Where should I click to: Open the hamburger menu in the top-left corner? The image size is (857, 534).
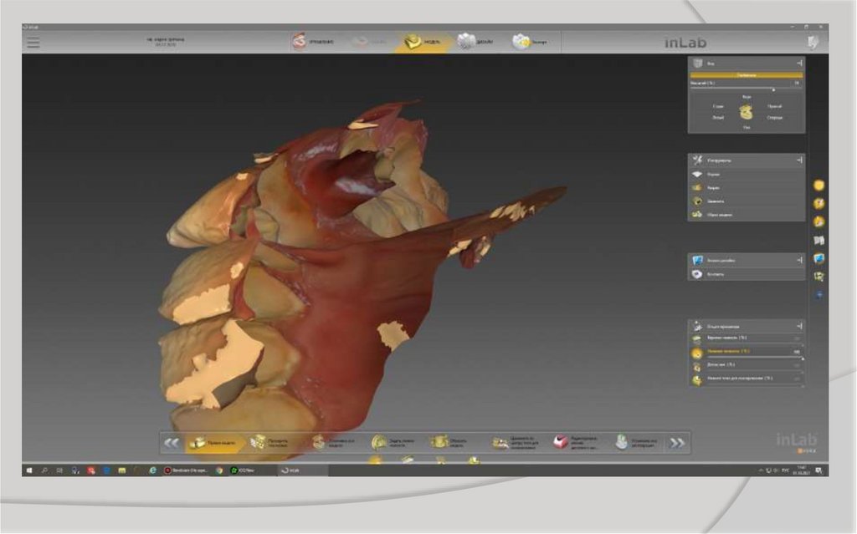click(x=33, y=42)
